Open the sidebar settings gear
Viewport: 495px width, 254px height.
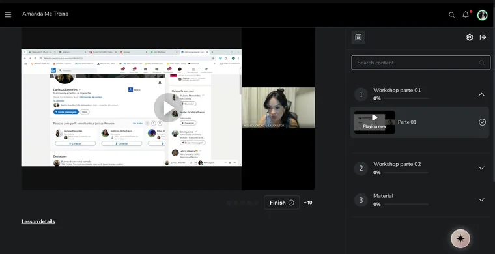pyautogui.click(x=470, y=37)
